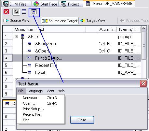Click the red X delete icon in toolbar
Viewport: 149px width, 131px height.
coord(6,12)
